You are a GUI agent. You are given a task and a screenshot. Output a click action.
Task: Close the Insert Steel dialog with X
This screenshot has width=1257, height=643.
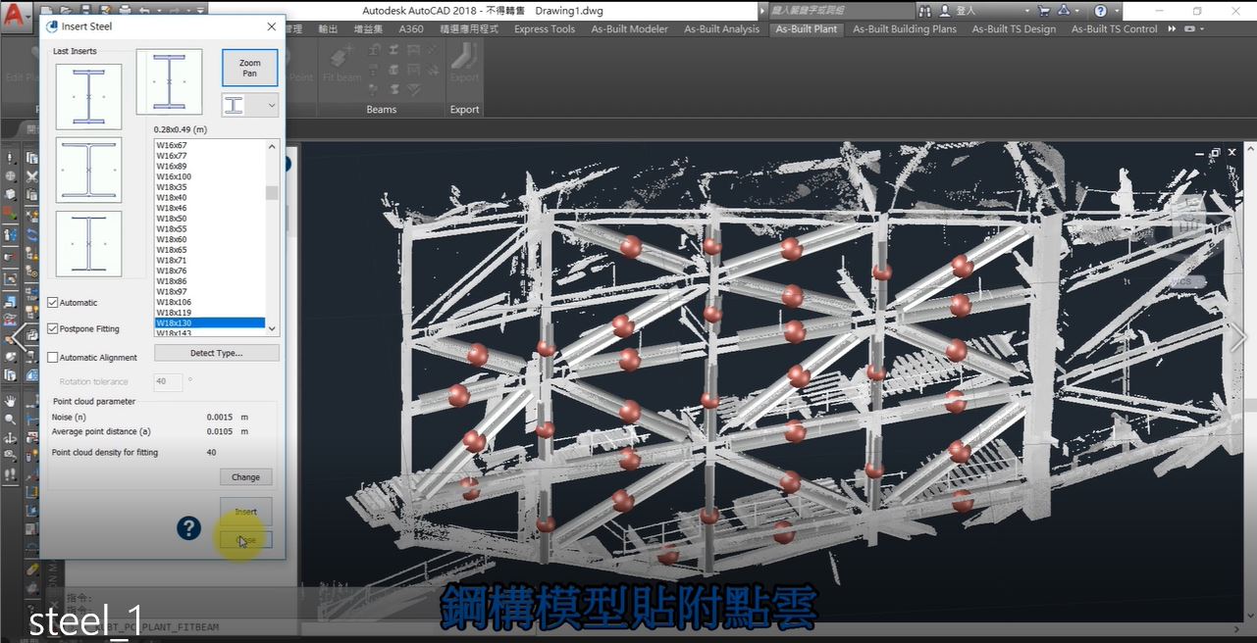click(x=272, y=26)
